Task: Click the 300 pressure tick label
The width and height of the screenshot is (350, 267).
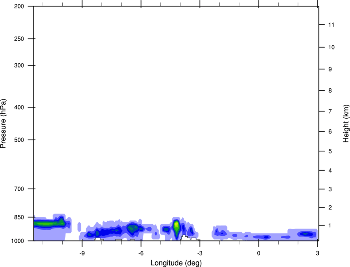Action: tap(19, 65)
